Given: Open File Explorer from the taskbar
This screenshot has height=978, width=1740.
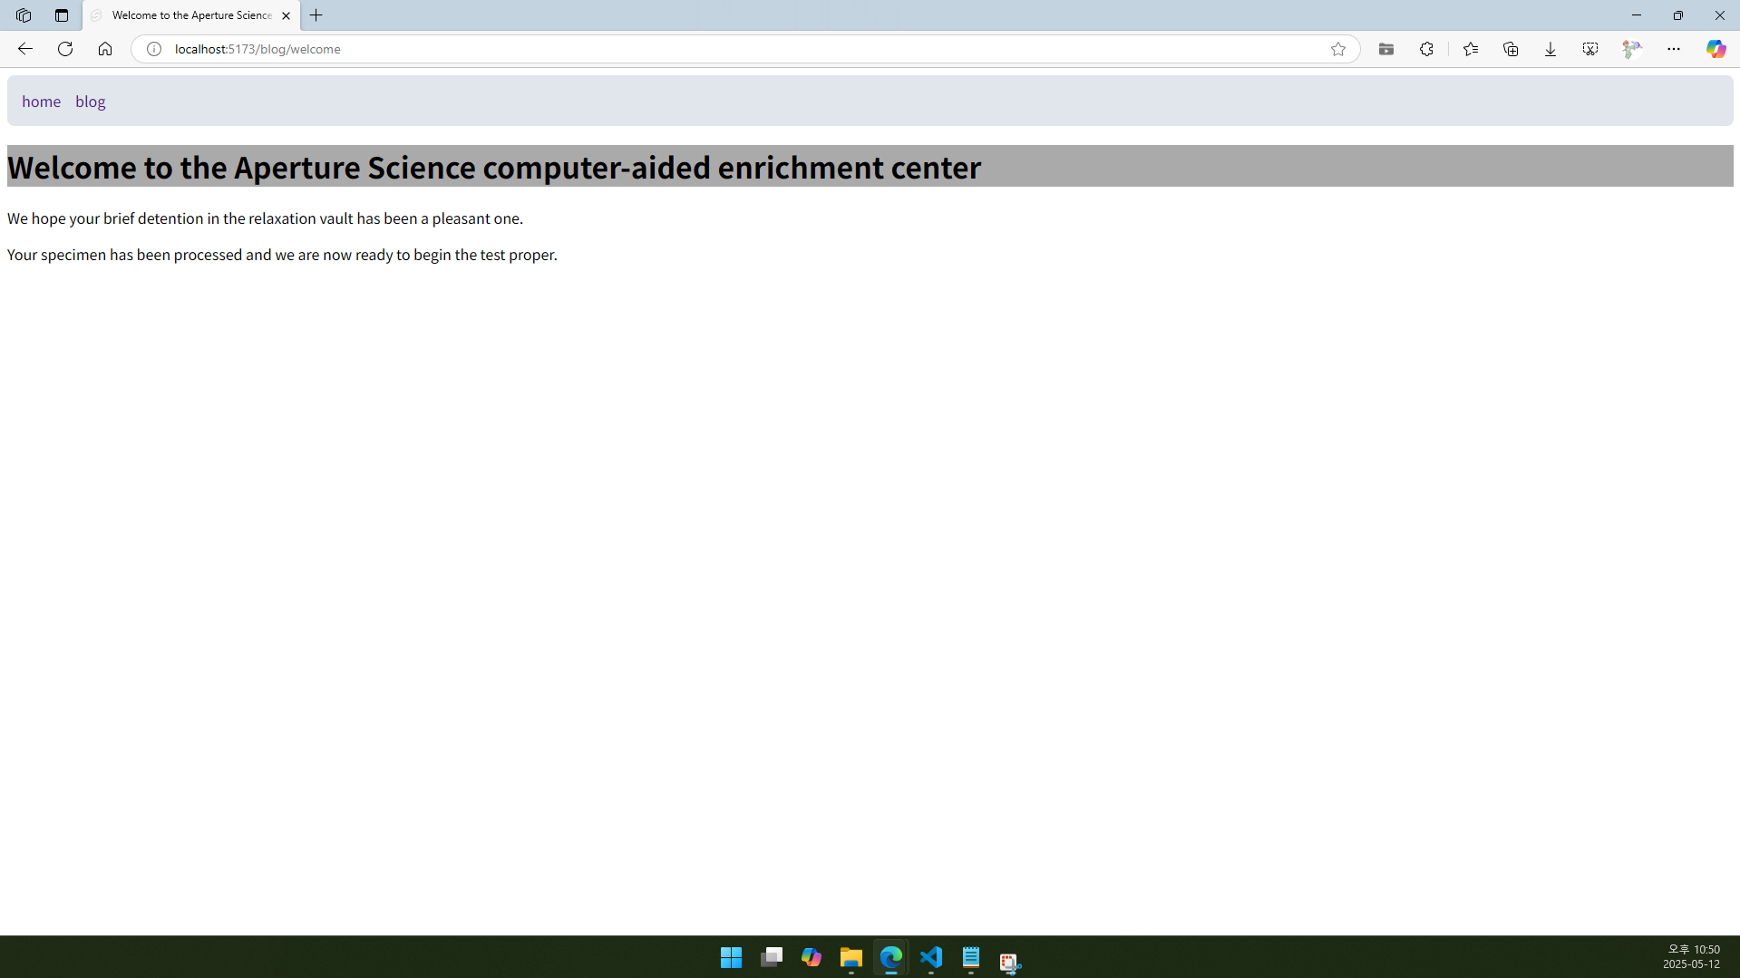Looking at the screenshot, I should (x=851, y=957).
